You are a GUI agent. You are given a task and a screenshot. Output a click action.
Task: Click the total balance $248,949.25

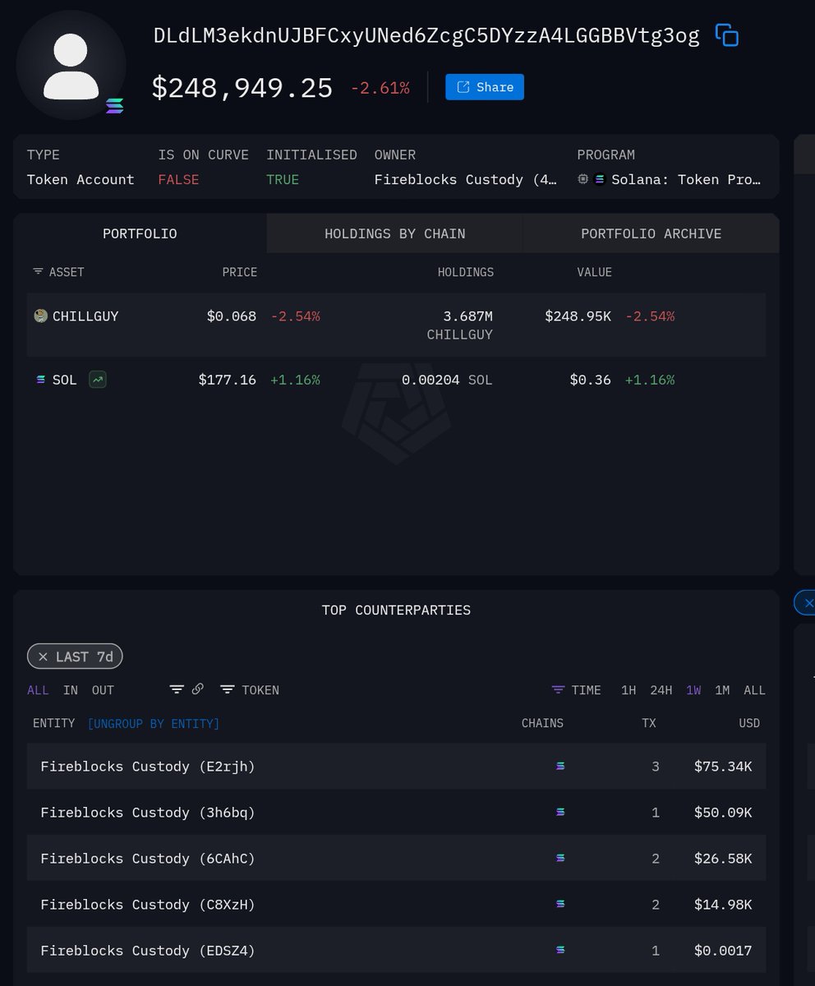242,87
